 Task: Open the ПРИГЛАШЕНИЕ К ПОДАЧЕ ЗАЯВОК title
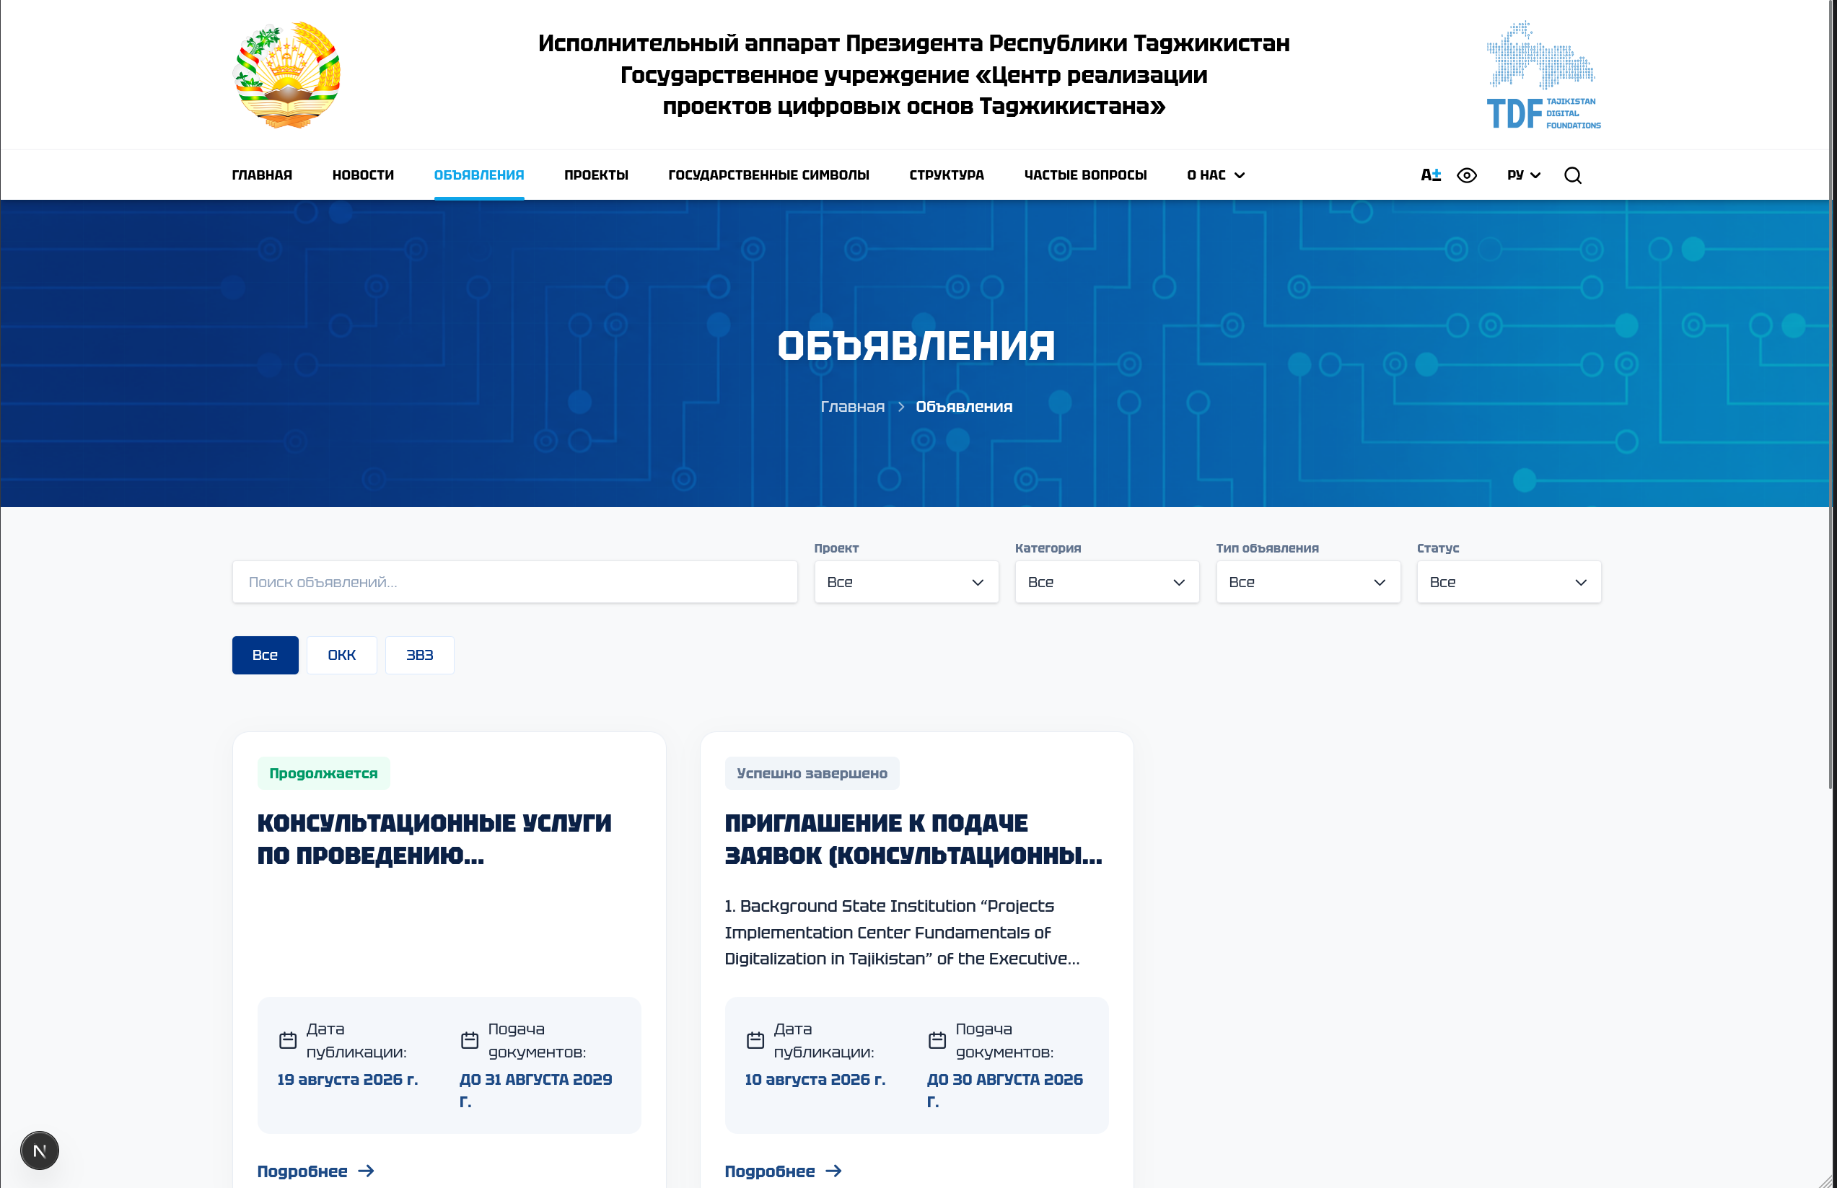(x=913, y=840)
